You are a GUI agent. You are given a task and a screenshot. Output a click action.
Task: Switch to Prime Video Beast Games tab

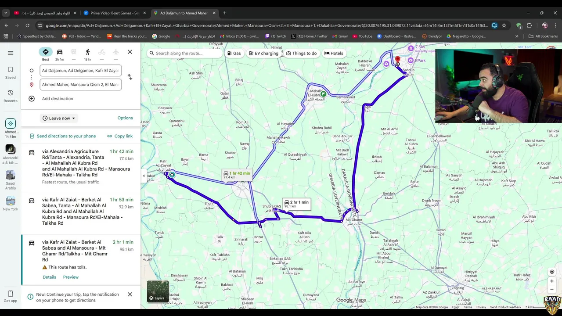click(115, 13)
